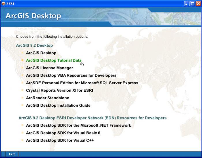
Task: Click the bullet next to Crystal Reports entry
Action: (23, 90)
